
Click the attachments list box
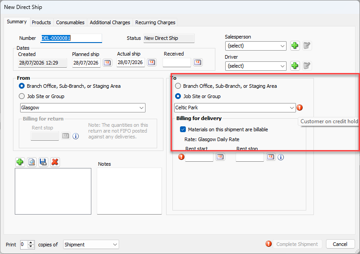pyautogui.click(x=53, y=191)
